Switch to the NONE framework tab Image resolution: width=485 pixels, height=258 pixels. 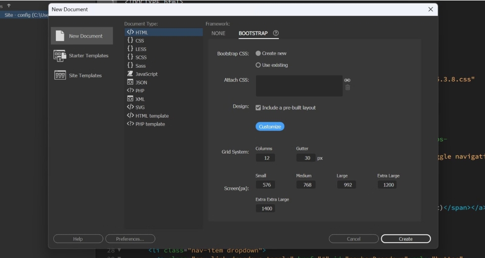[x=219, y=34]
